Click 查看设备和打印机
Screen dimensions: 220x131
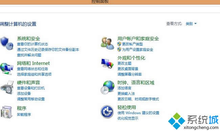[31, 88]
